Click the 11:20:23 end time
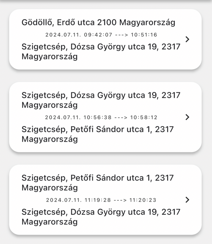 click(x=143, y=200)
